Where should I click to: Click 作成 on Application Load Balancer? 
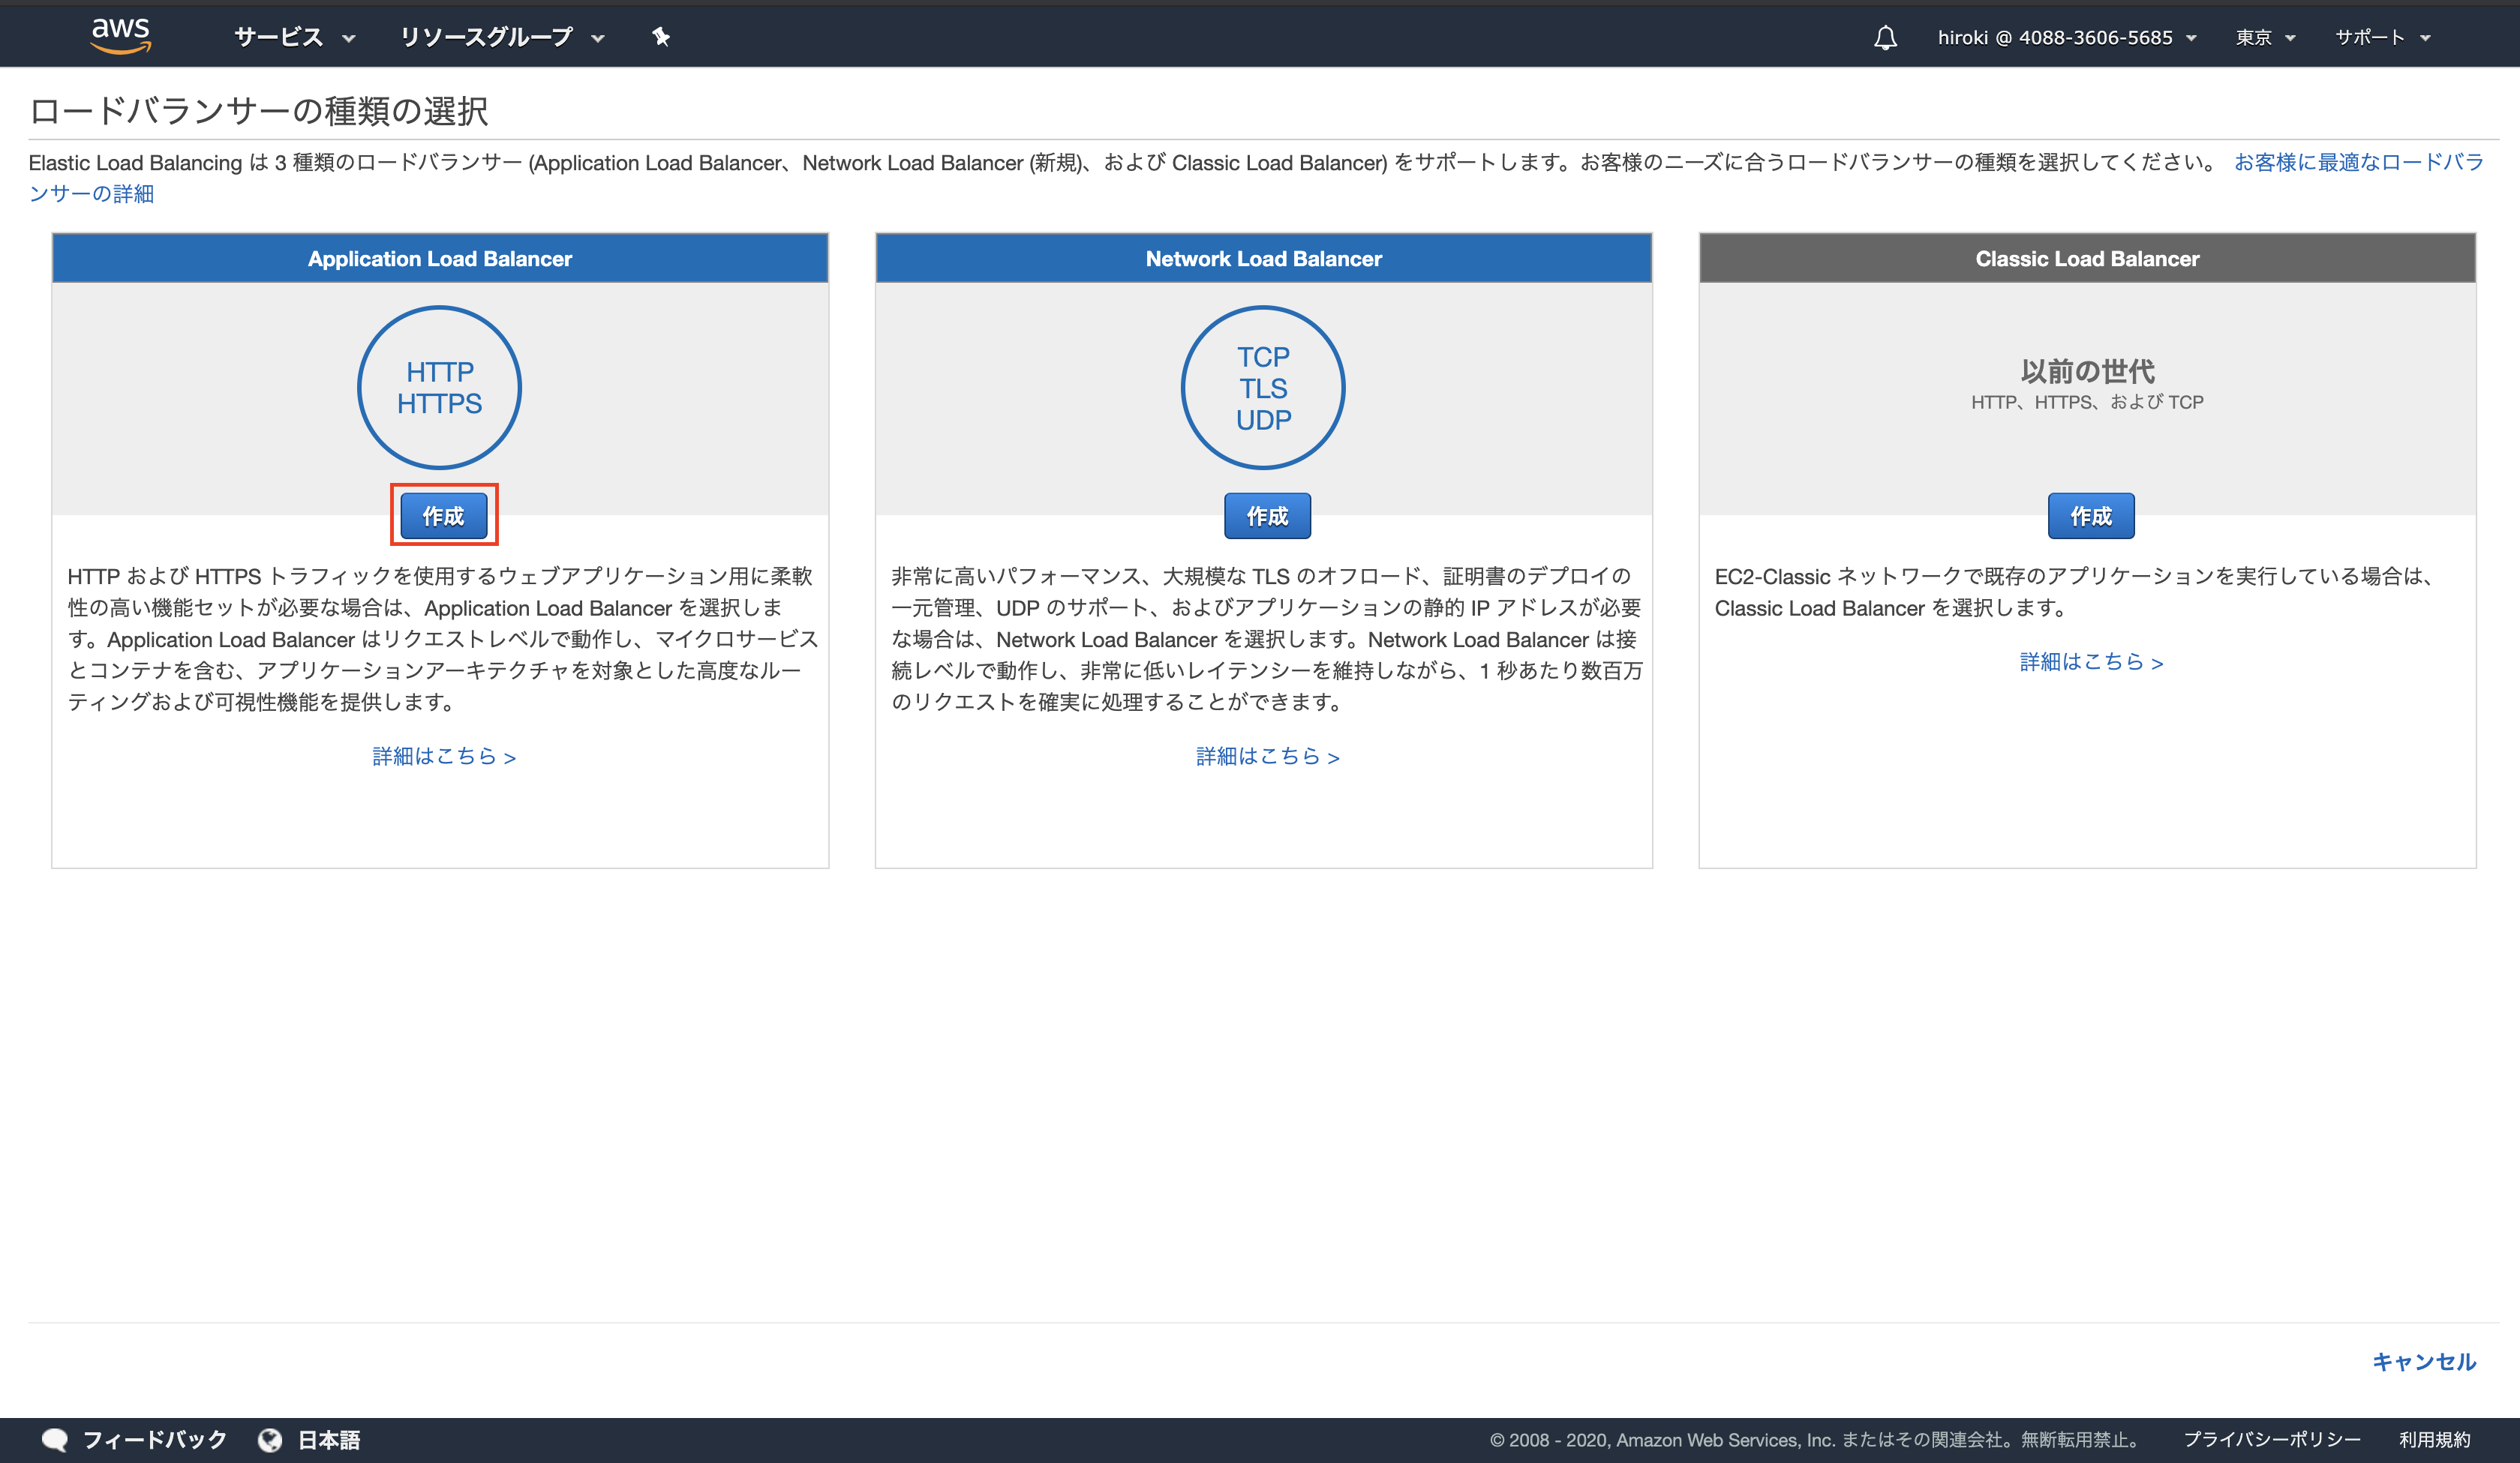coord(443,516)
